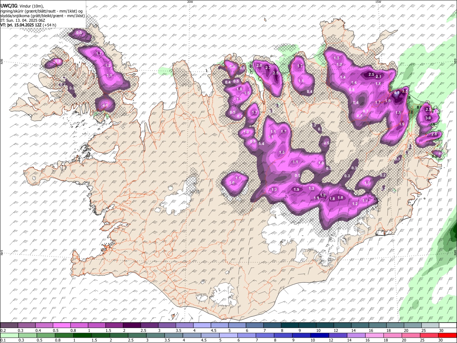Screen dimensions: 457x343
Task: Select the lower legend swatch between 20 and 25
Action: coord(410,335)
